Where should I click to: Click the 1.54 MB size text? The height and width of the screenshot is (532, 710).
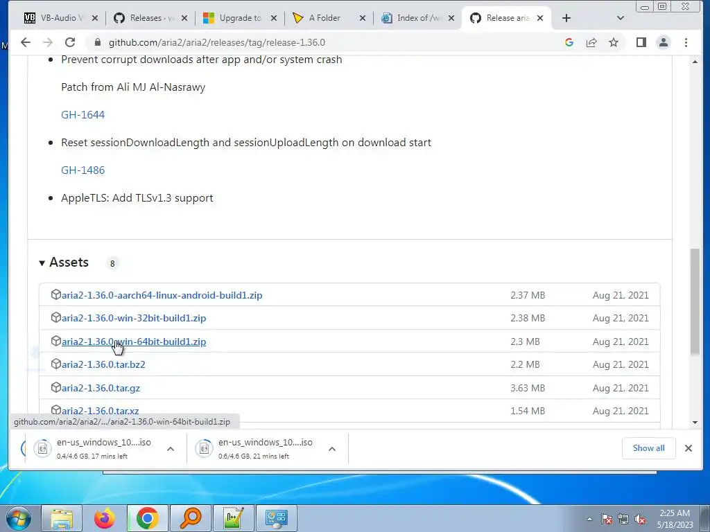pyautogui.click(x=528, y=411)
